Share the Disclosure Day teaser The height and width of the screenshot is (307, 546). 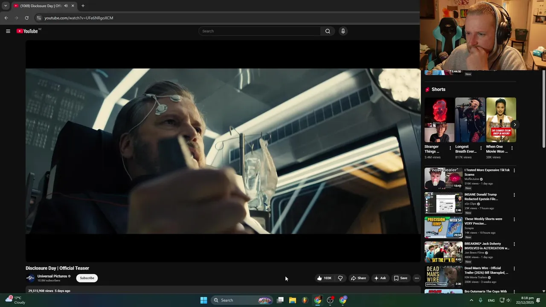(358, 278)
